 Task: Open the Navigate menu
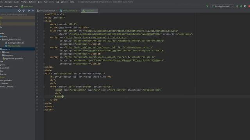click(9, 2)
